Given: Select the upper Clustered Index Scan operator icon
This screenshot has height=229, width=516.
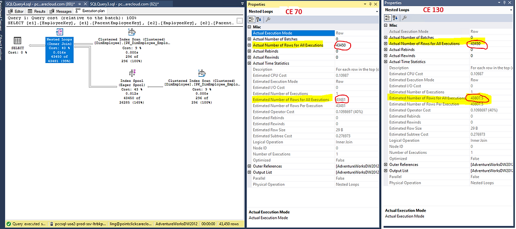Looking at the screenshot, I should coord(132,32).
